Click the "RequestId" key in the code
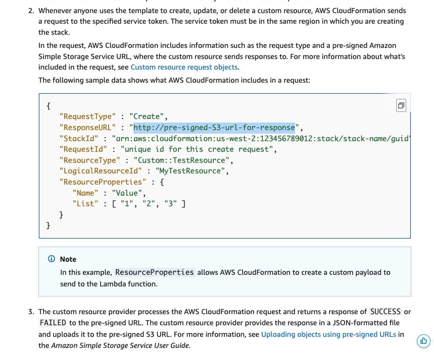This screenshot has width=434, height=355. (x=83, y=149)
